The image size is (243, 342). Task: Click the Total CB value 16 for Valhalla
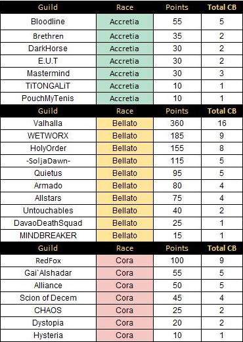(222, 123)
